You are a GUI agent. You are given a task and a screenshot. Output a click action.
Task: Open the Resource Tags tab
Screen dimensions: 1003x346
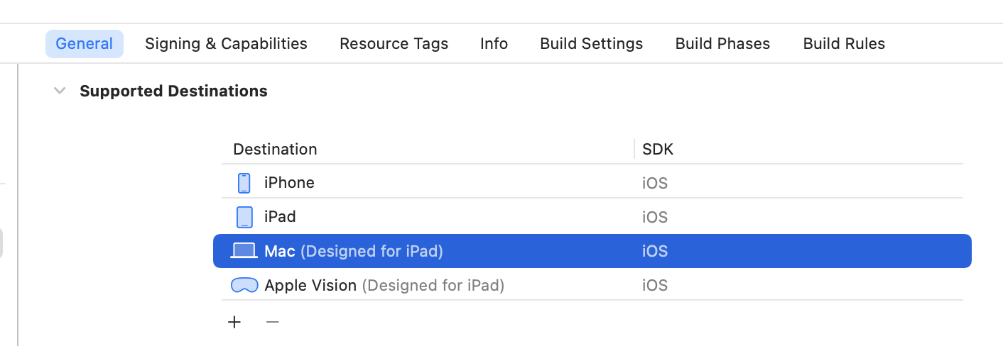click(394, 44)
